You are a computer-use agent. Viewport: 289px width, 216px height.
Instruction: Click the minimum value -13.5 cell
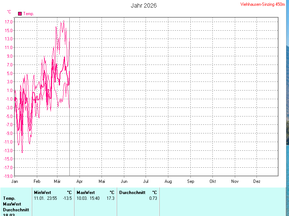[x=67, y=198]
